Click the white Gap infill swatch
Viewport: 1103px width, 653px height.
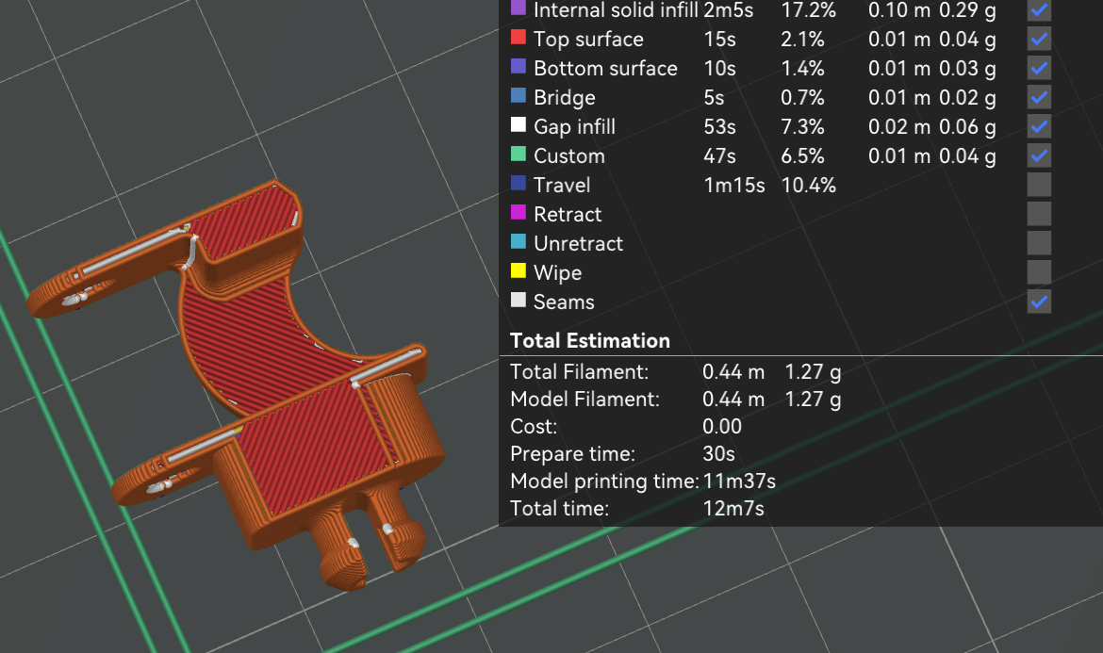click(x=519, y=124)
